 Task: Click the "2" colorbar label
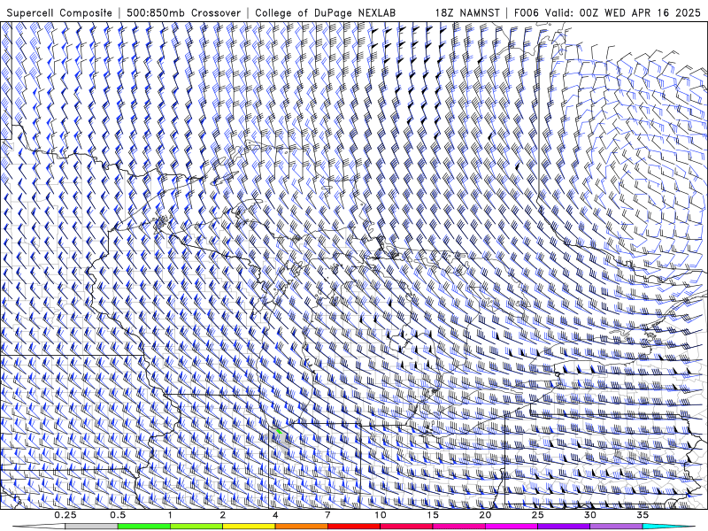(223, 515)
